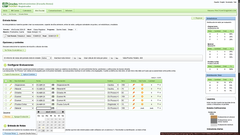
Task: Select No for Inactivar nota menor
Action: point(78,58)
